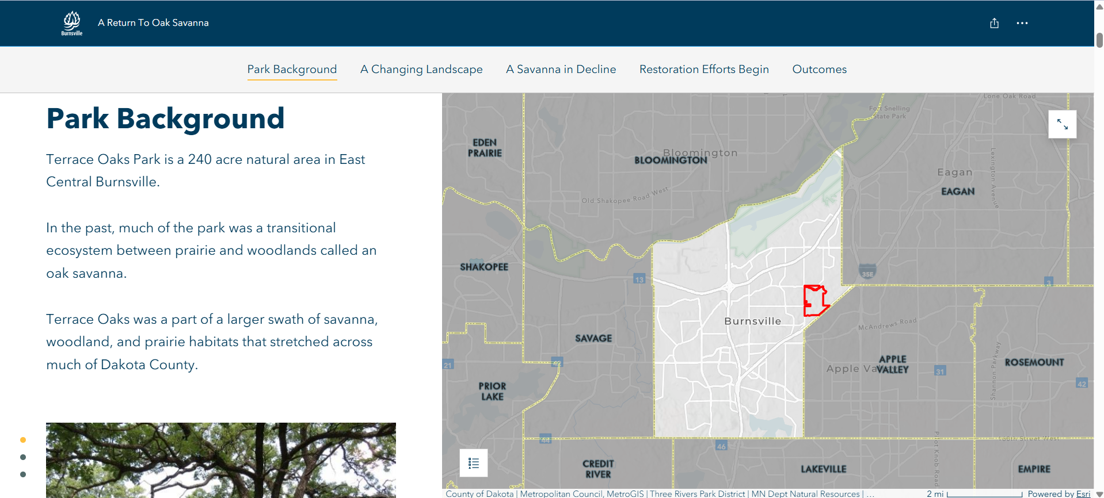Click the scrollbar up arrow
Image resolution: width=1104 pixels, height=498 pixels.
tap(1099, 6)
